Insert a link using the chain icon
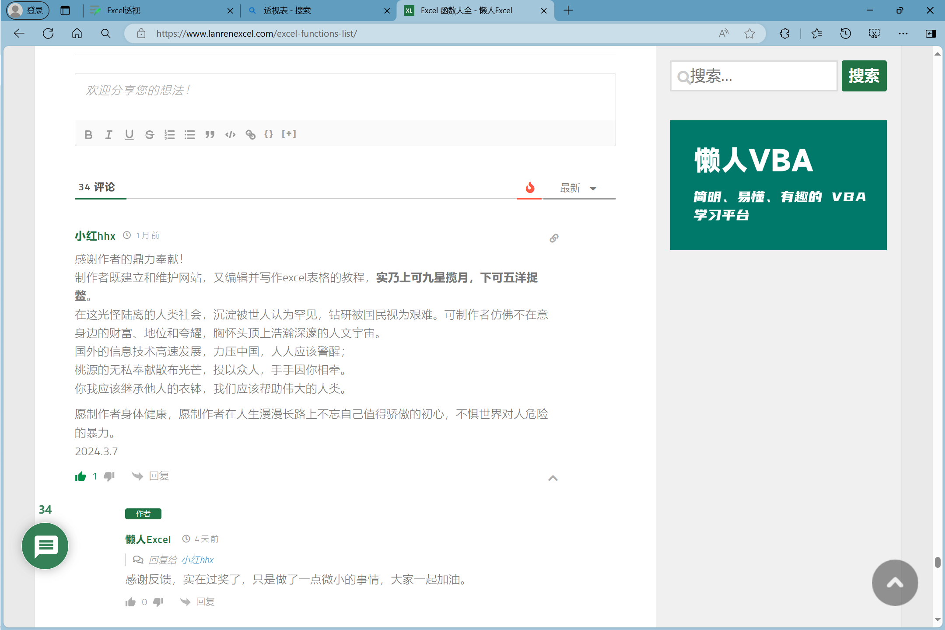The width and height of the screenshot is (945, 630). click(x=250, y=135)
